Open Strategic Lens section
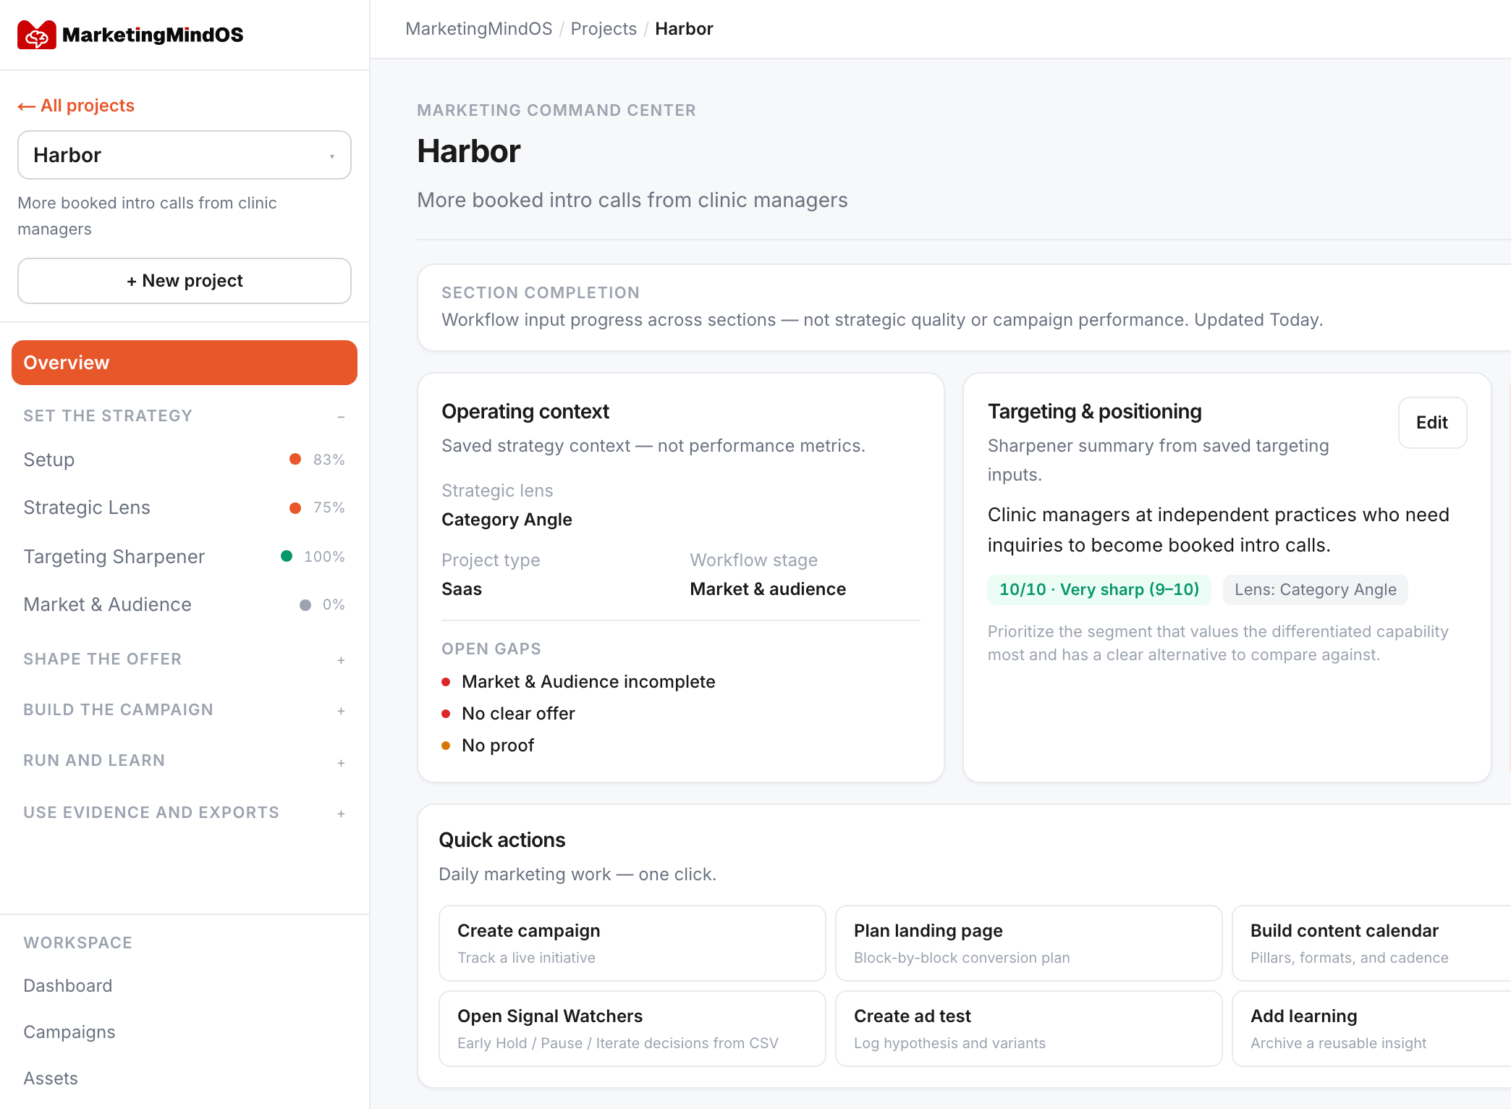This screenshot has height=1109, width=1511. (185, 507)
